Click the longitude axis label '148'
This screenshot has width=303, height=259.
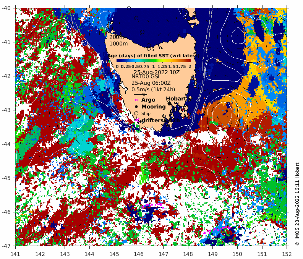pyautogui.click(x=188, y=254)
